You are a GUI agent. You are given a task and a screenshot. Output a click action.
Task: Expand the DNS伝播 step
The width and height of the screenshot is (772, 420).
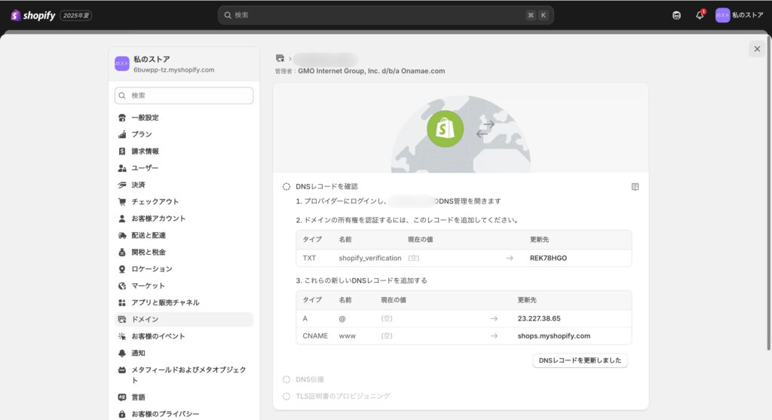click(x=311, y=379)
